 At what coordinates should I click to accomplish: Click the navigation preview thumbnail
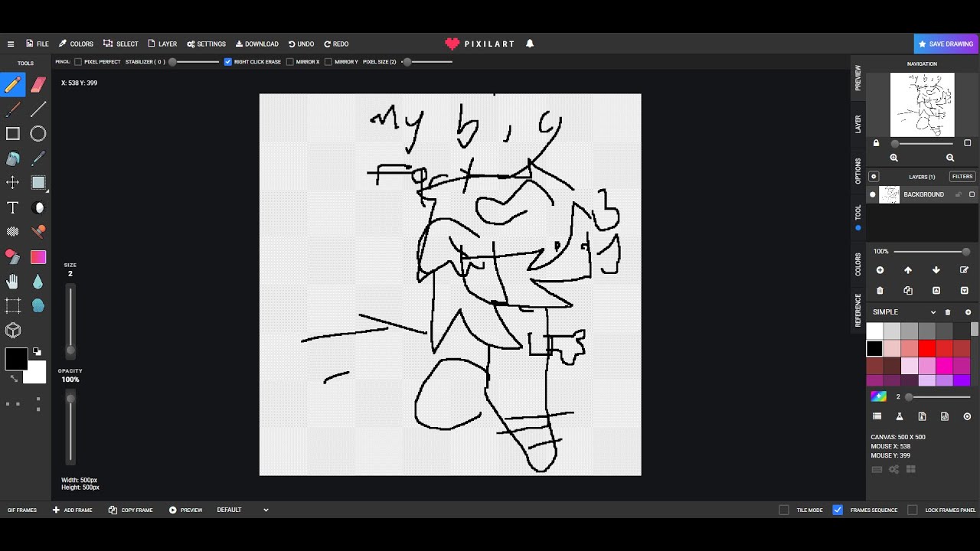[922, 104]
